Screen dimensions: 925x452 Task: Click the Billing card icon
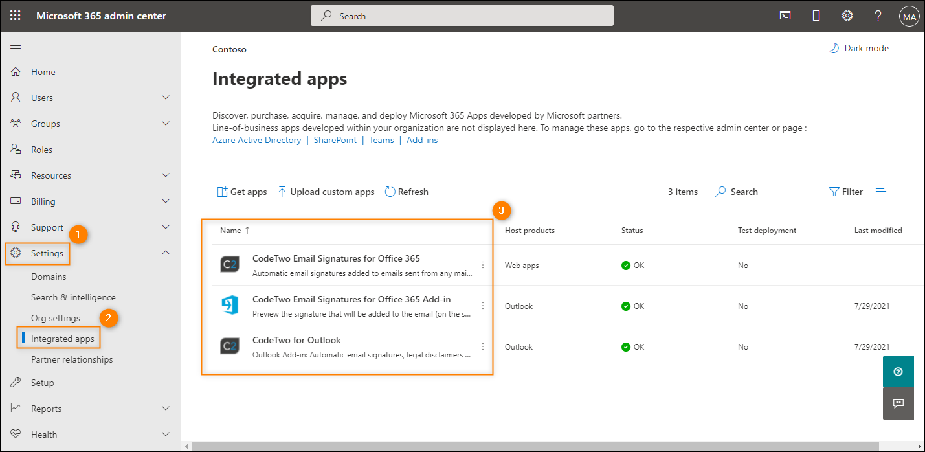[16, 201]
